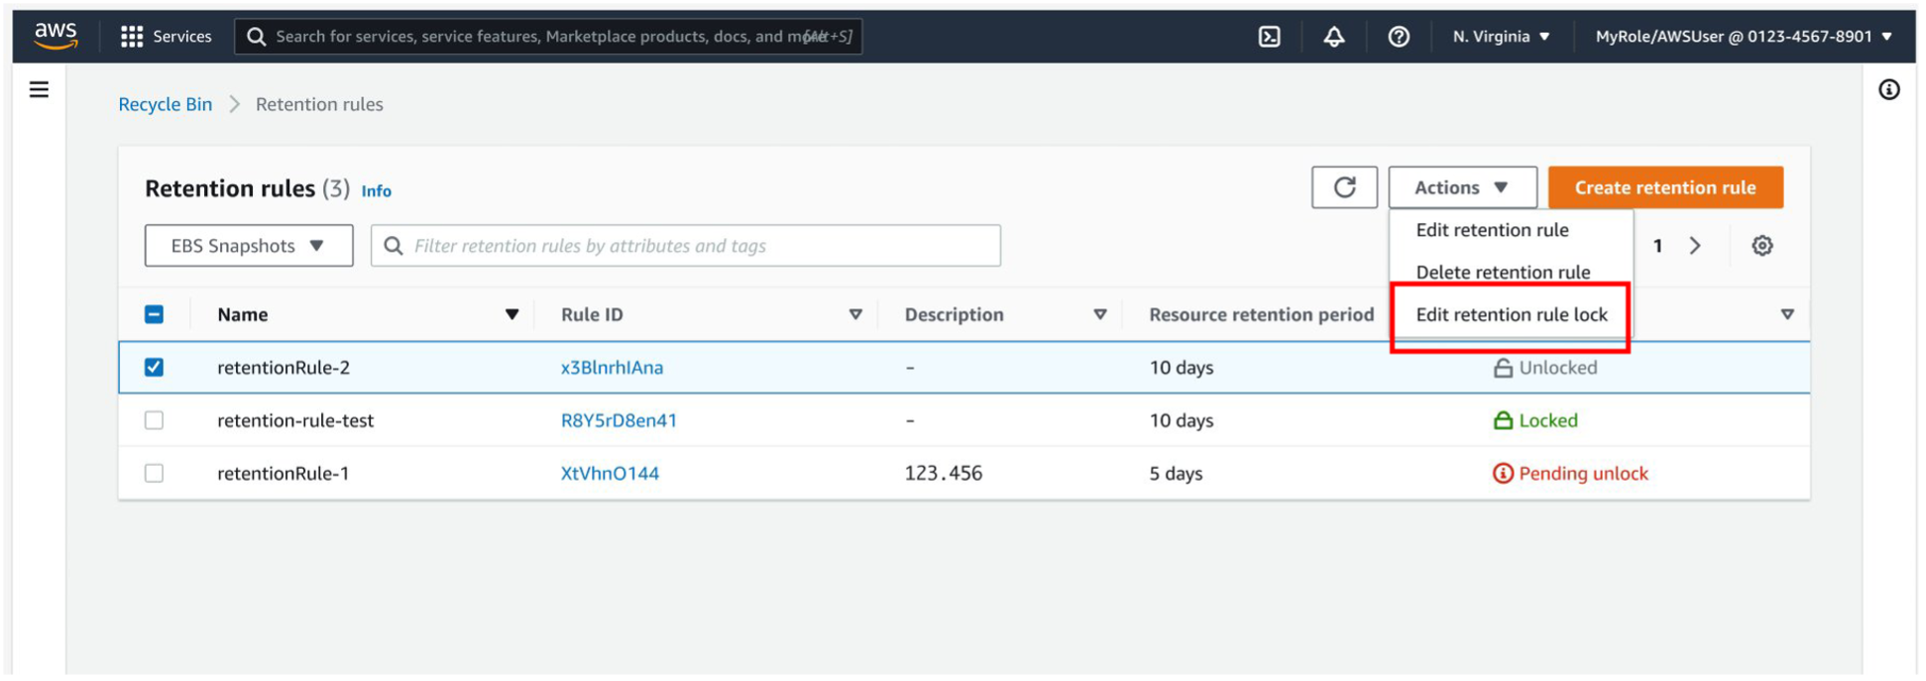Open the EBS Snapshots resource type dropdown
The width and height of the screenshot is (1926, 681).
pos(249,246)
